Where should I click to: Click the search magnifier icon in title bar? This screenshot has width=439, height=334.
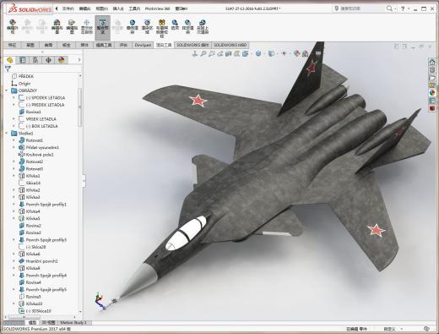pyautogui.click(x=389, y=8)
